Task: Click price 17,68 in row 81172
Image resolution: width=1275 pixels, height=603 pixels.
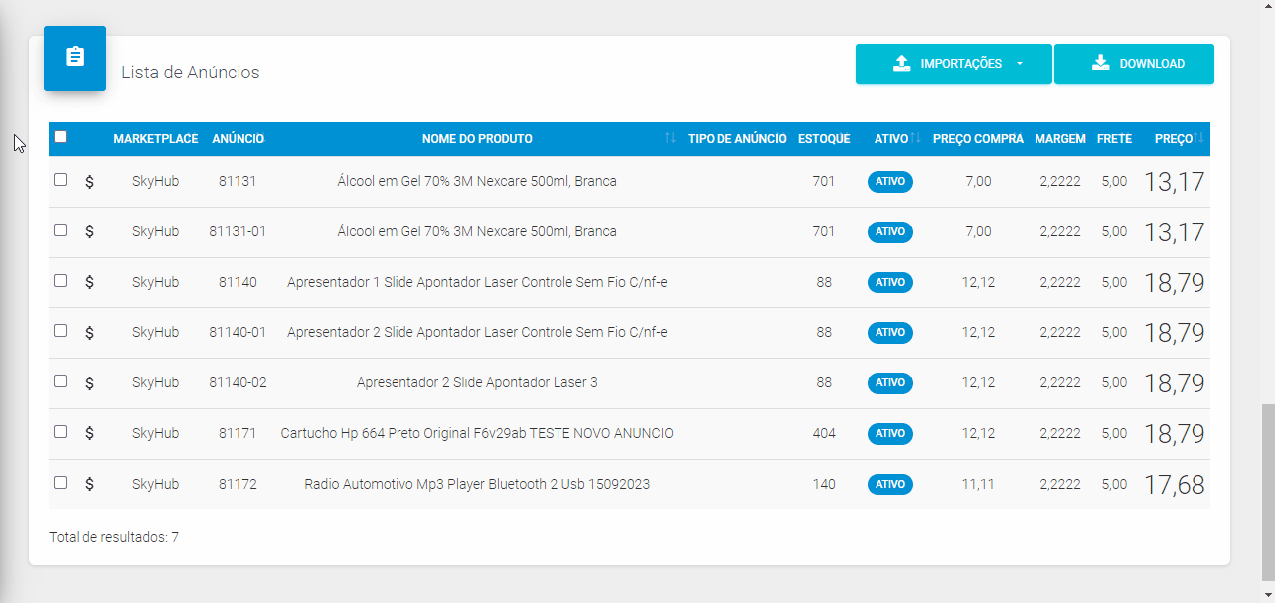Action: coord(1175,485)
